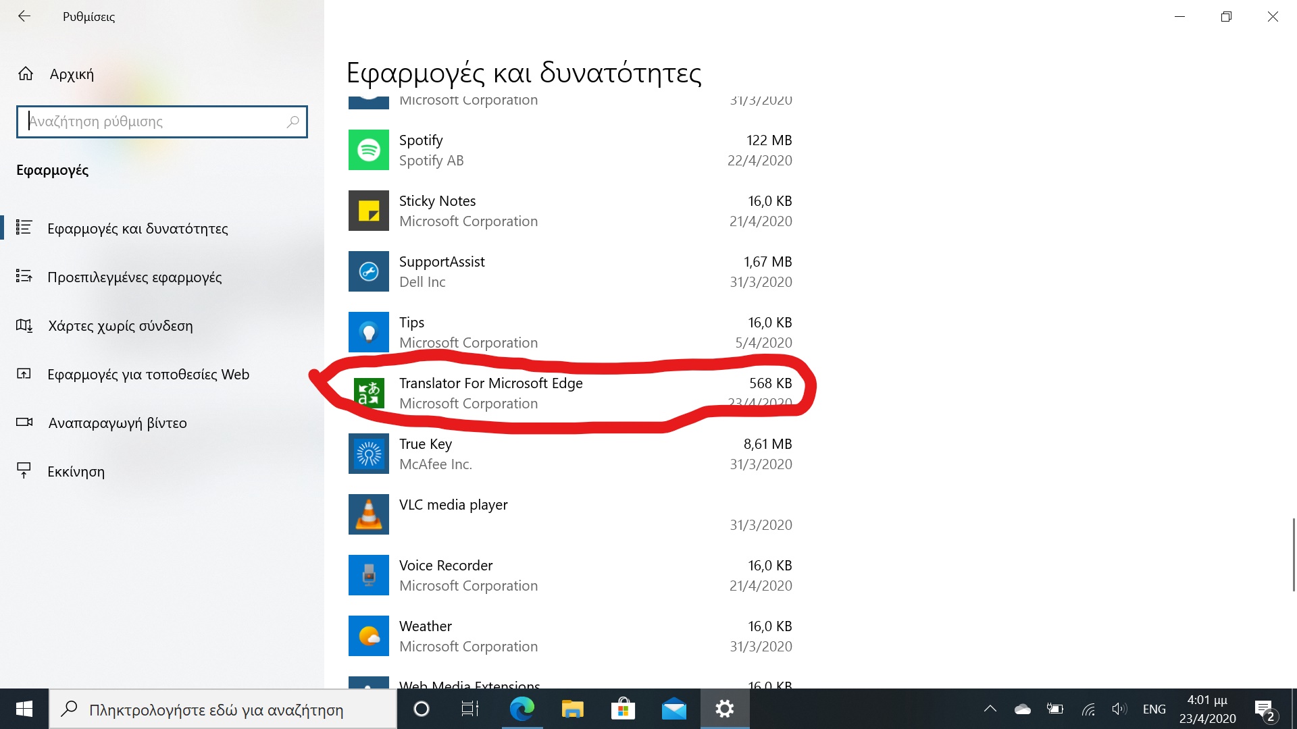Click the Tips lightbulb icon

click(x=368, y=332)
